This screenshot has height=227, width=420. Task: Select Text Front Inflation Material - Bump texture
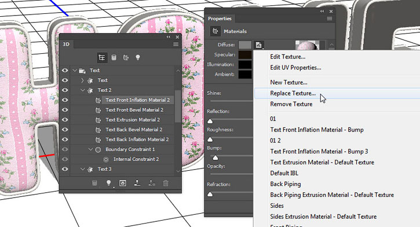(317, 130)
